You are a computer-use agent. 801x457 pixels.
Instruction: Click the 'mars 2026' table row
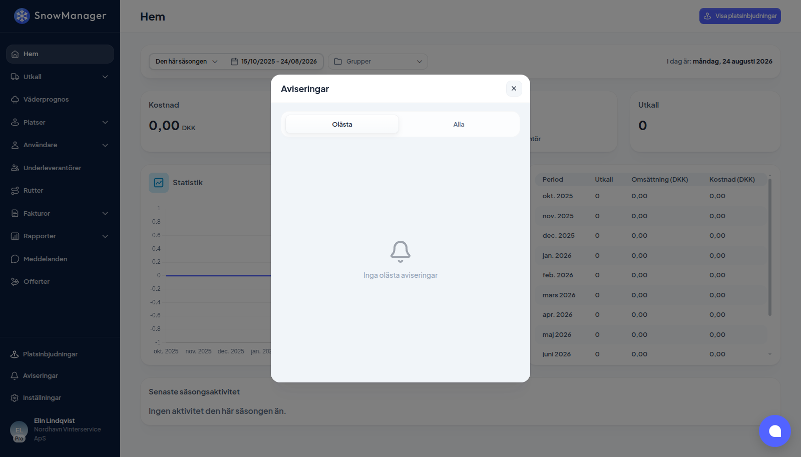651,295
